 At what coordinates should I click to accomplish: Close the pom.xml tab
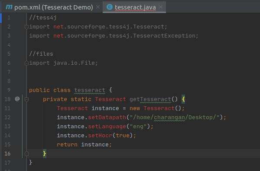coord(98,7)
